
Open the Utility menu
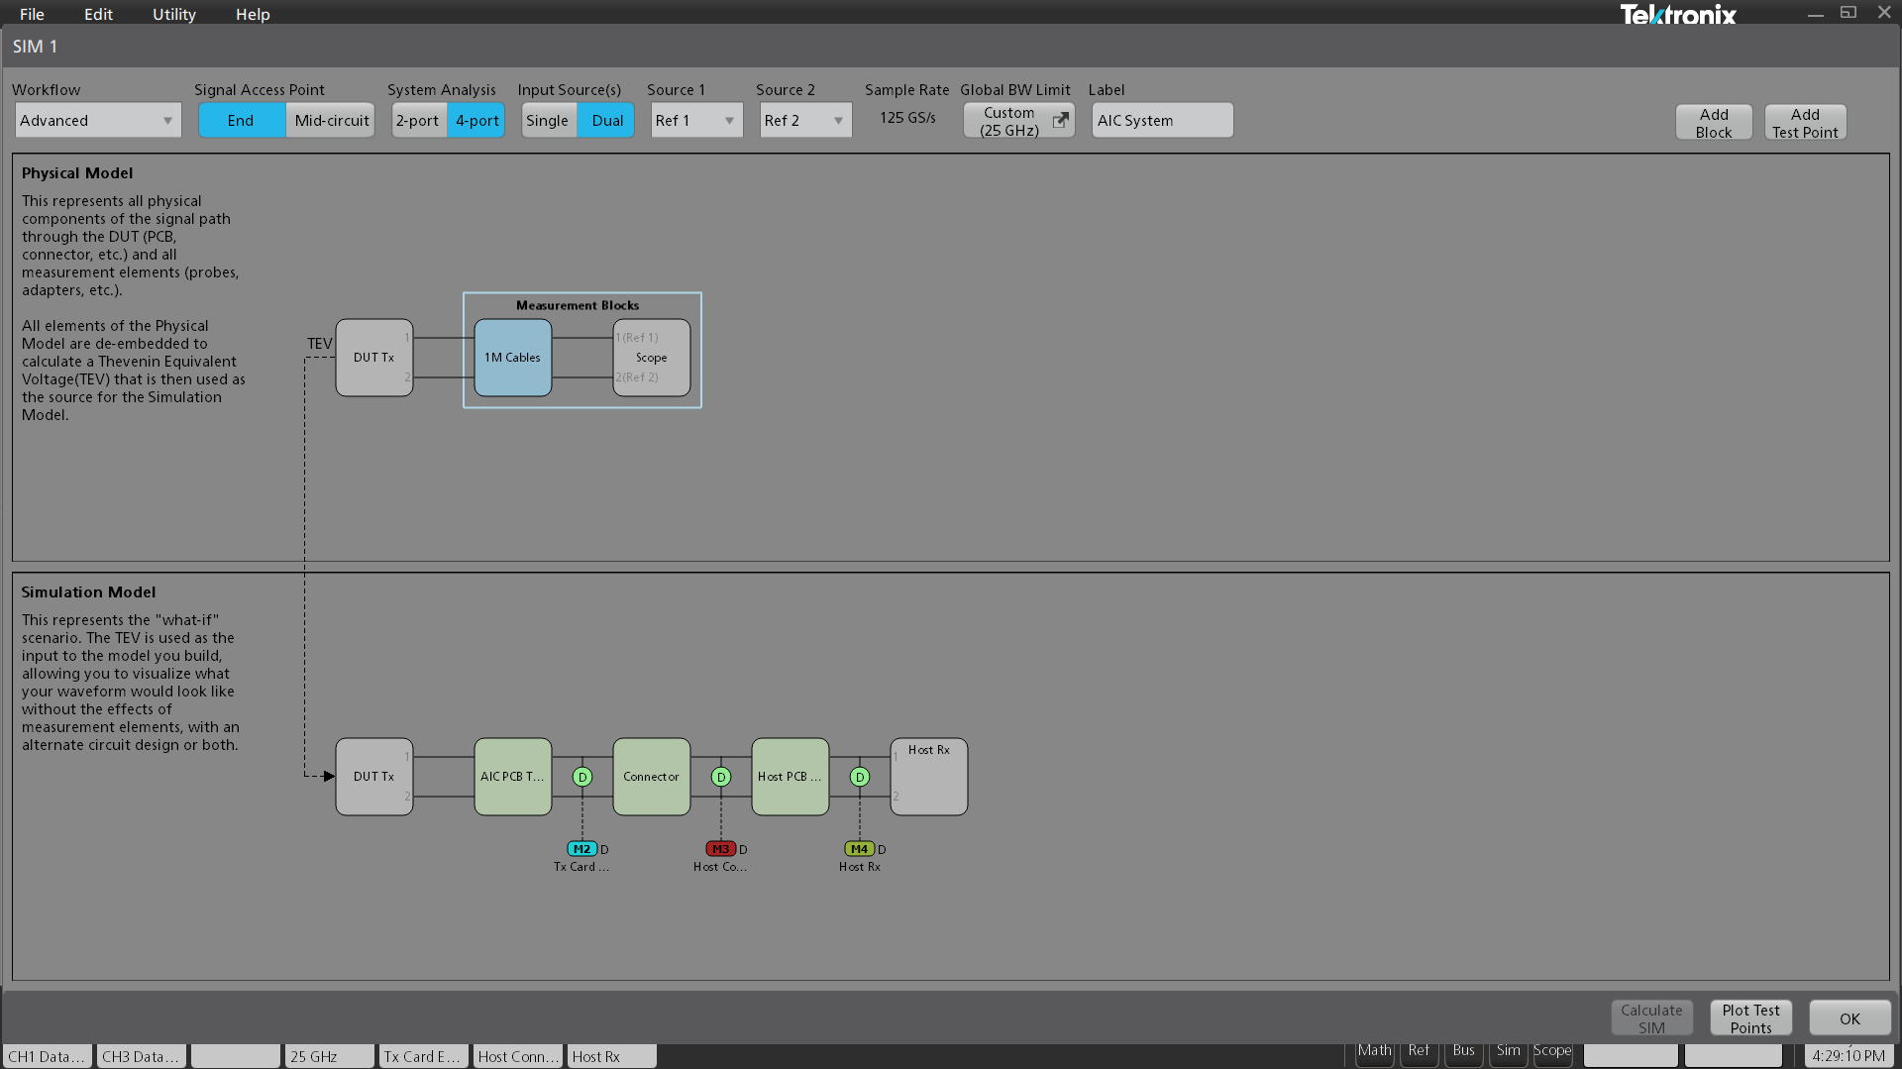click(173, 14)
